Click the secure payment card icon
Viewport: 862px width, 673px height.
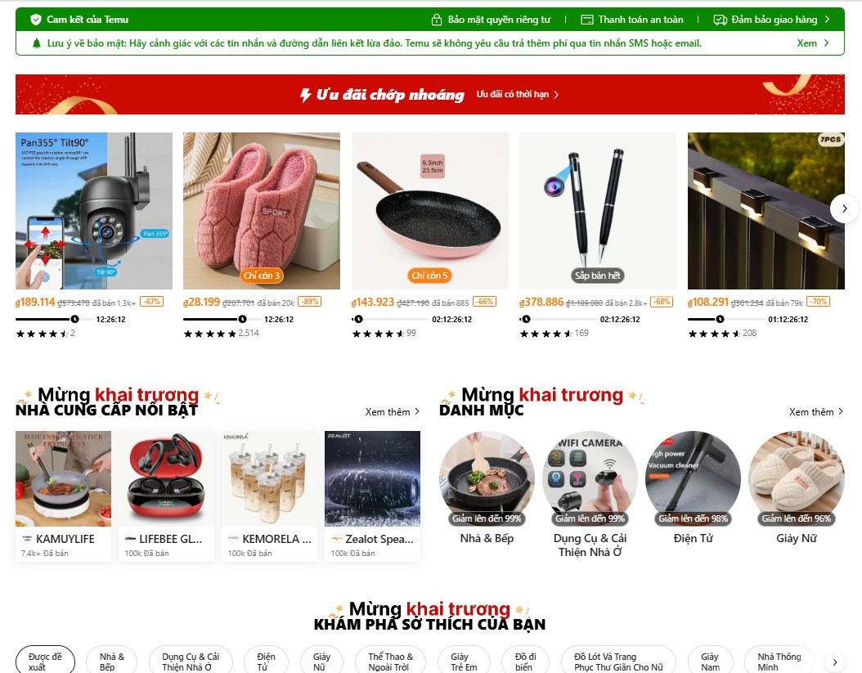(x=587, y=20)
